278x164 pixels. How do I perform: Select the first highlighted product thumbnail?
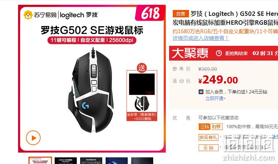pos(40,160)
